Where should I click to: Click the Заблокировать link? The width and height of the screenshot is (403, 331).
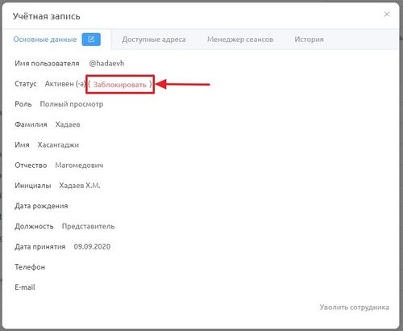click(x=120, y=85)
